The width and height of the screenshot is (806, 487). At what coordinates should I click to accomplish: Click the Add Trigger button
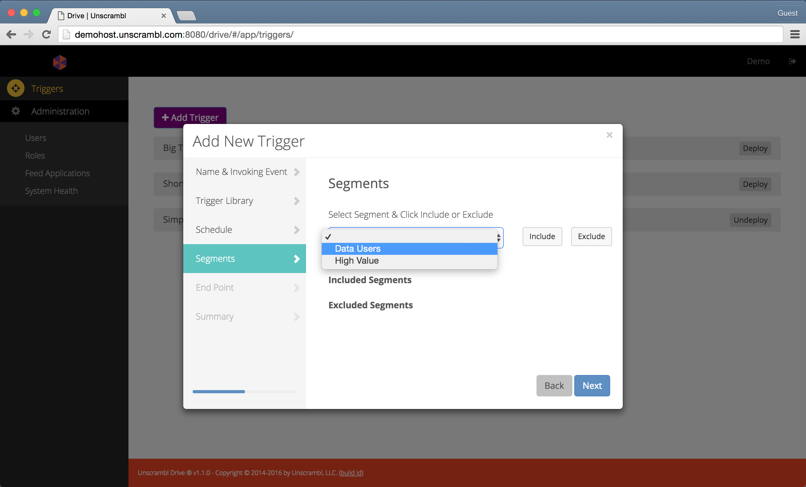click(190, 117)
